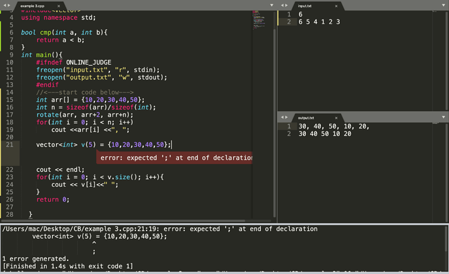The image size is (449, 274).
Task: Click the previous-tab arrow in the input.txt pane
Action: [283, 5]
